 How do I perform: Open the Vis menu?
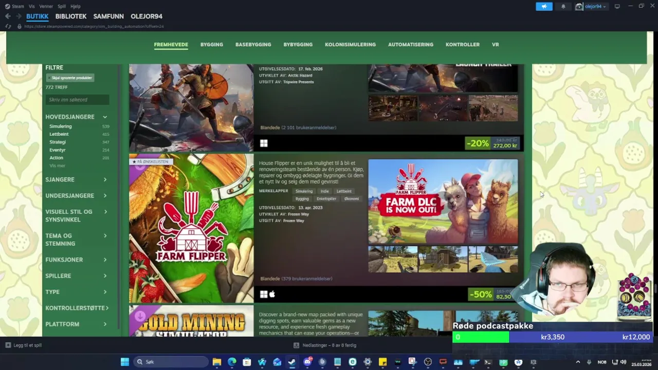coord(32,6)
